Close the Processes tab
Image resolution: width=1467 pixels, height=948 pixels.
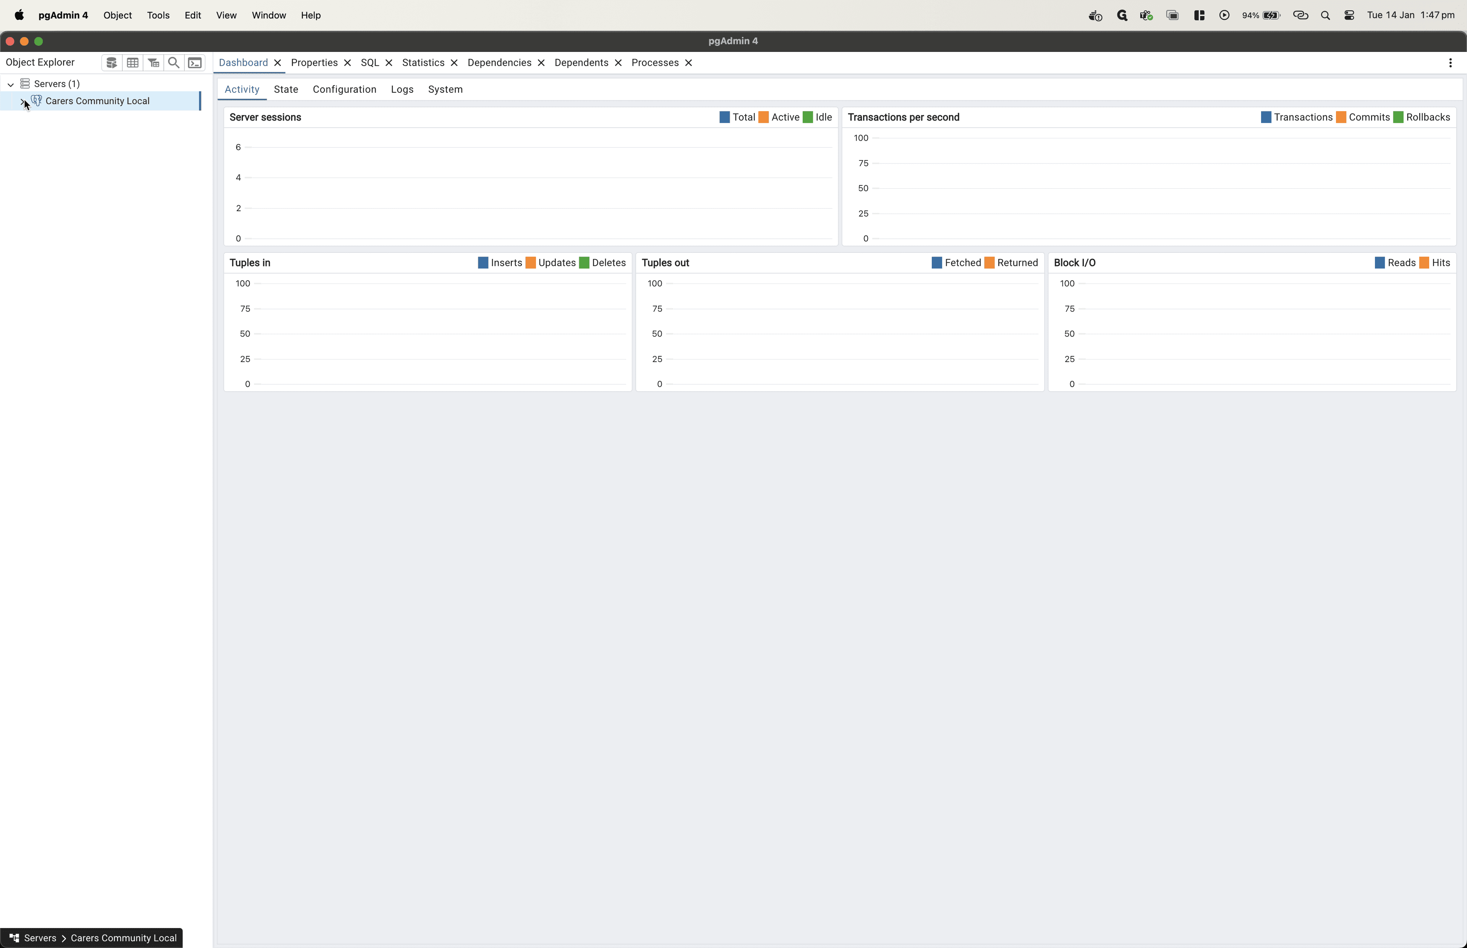(x=688, y=63)
